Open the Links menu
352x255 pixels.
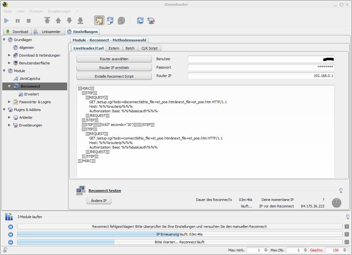tap(21, 11)
